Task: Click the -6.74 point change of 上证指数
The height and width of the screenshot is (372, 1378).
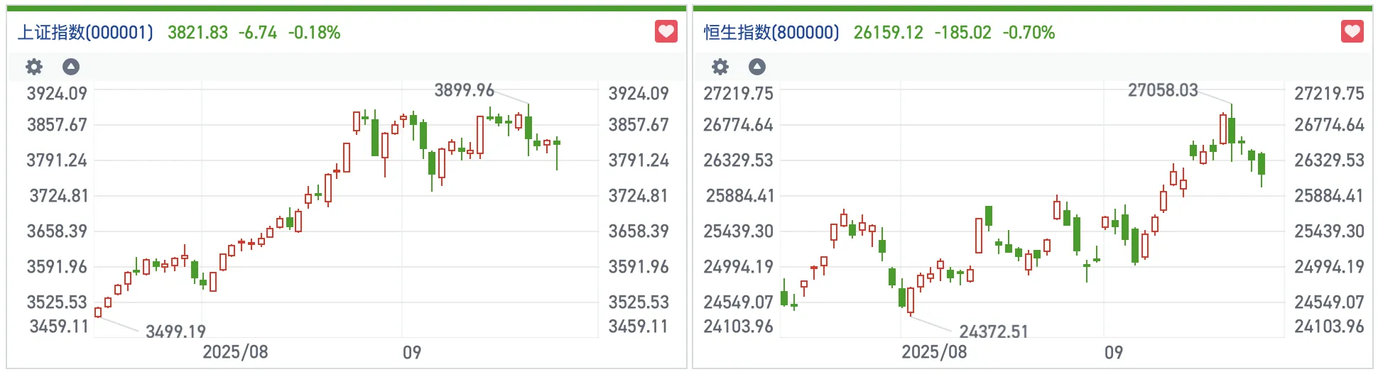Action: pos(258,33)
